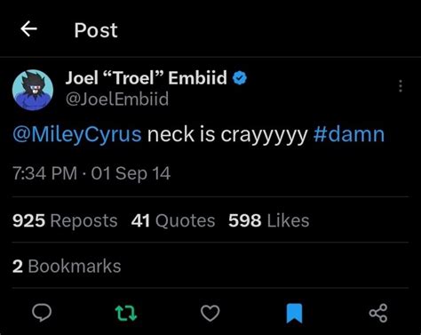The width and height of the screenshot is (421, 335).
Task: View the 925 Reposts list
Action: pos(65,221)
